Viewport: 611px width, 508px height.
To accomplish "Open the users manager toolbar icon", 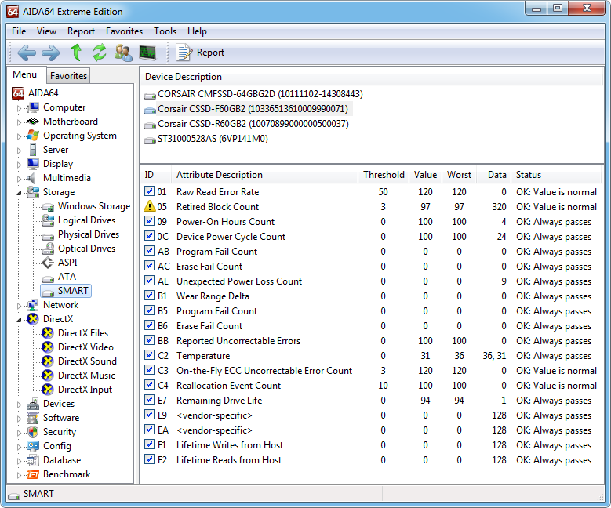I will (123, 53).
